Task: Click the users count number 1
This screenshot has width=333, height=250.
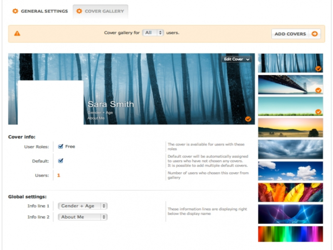Action: coord(59,175)
